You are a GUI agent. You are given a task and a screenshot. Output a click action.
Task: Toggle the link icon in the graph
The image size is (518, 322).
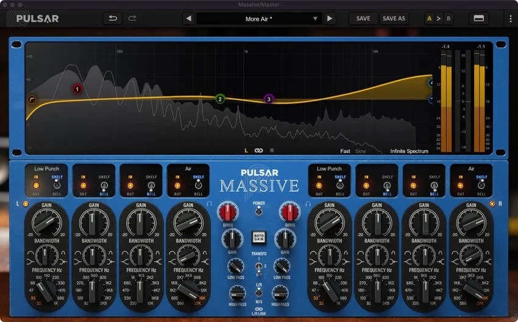coord(258,150)
